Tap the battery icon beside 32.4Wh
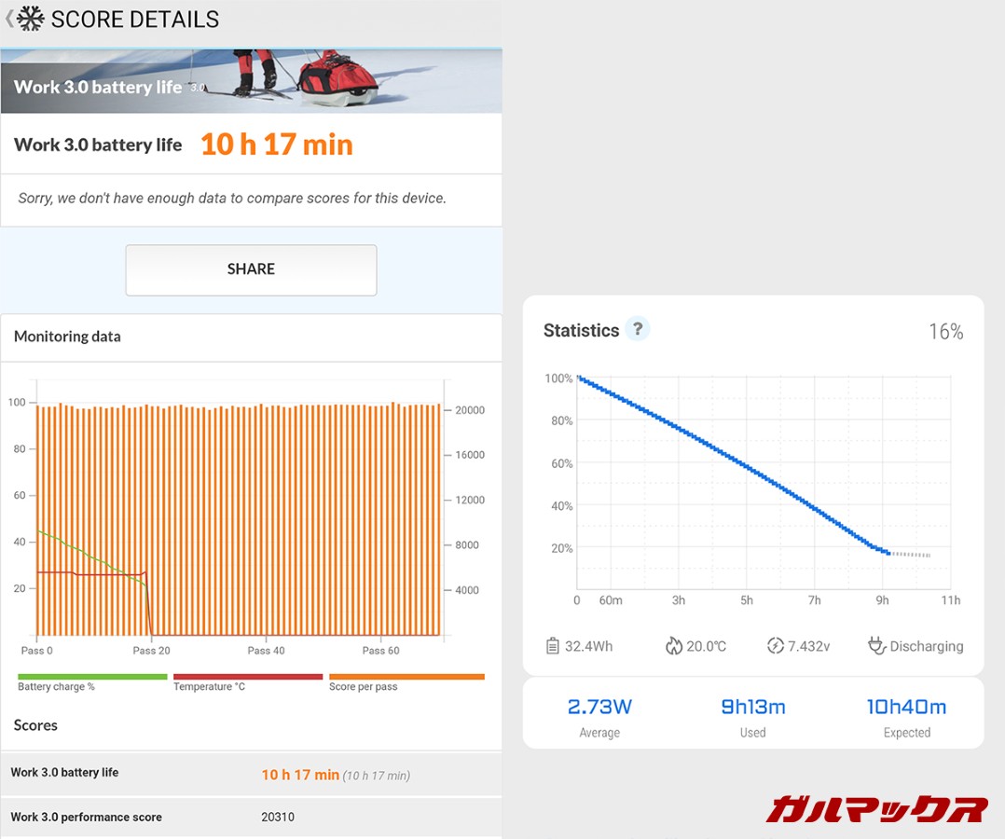 pyautogui.click(x=552, y=646)
